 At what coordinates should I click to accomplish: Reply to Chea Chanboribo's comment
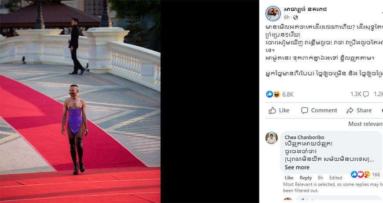point(306,178)
